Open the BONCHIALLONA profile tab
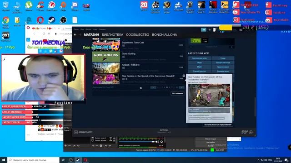The height and width of the screenshot is (163, 291). point(164,34)
